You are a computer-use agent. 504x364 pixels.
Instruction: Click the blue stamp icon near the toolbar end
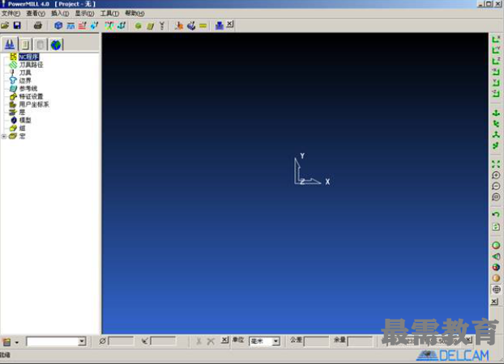pos(220,26)
